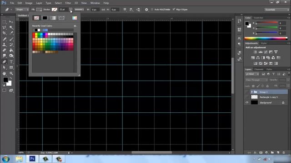291x163 pixels.
Task: Select the Zoom tool
Action: pyautogui.click(x=11, y=73)
